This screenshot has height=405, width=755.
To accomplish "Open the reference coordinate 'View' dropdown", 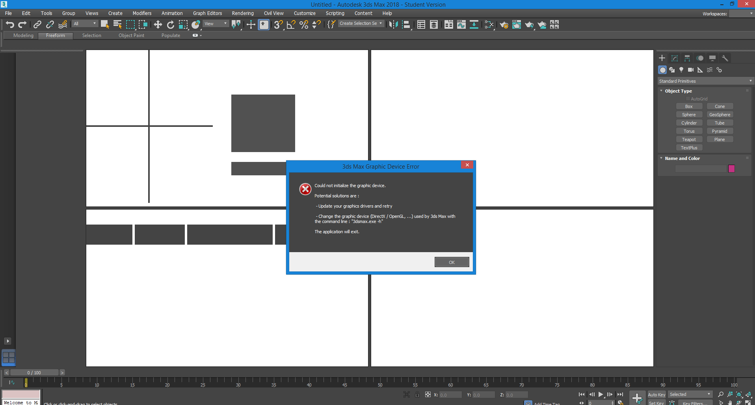I will 216,24.
